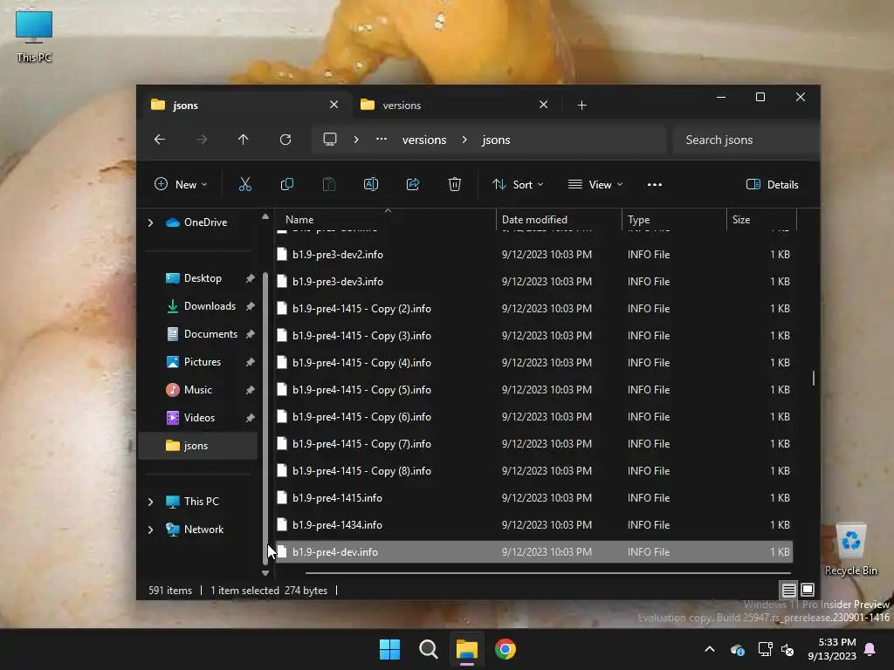Open Desktop in navigation pane
Screen dimensions: 894x670
pos(203,278)
